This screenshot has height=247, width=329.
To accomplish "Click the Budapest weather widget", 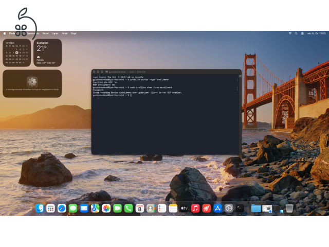I will [x=48, y=52].
